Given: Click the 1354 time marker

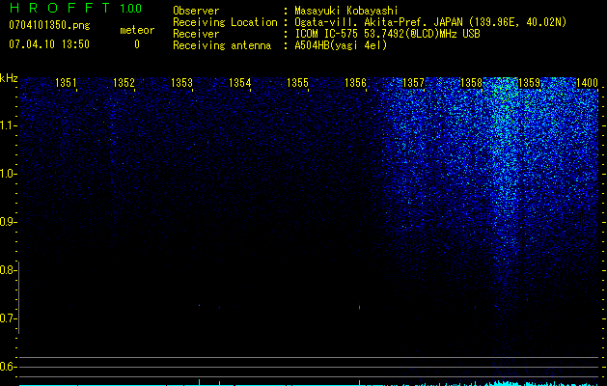Looking at the screenshot, I should (x=239, y=83).
